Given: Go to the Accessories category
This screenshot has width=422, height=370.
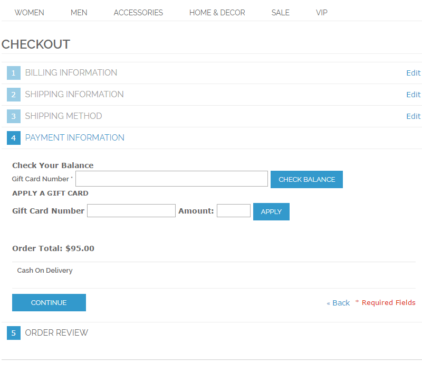Looking at the screenshot, I should click(138, 13).
